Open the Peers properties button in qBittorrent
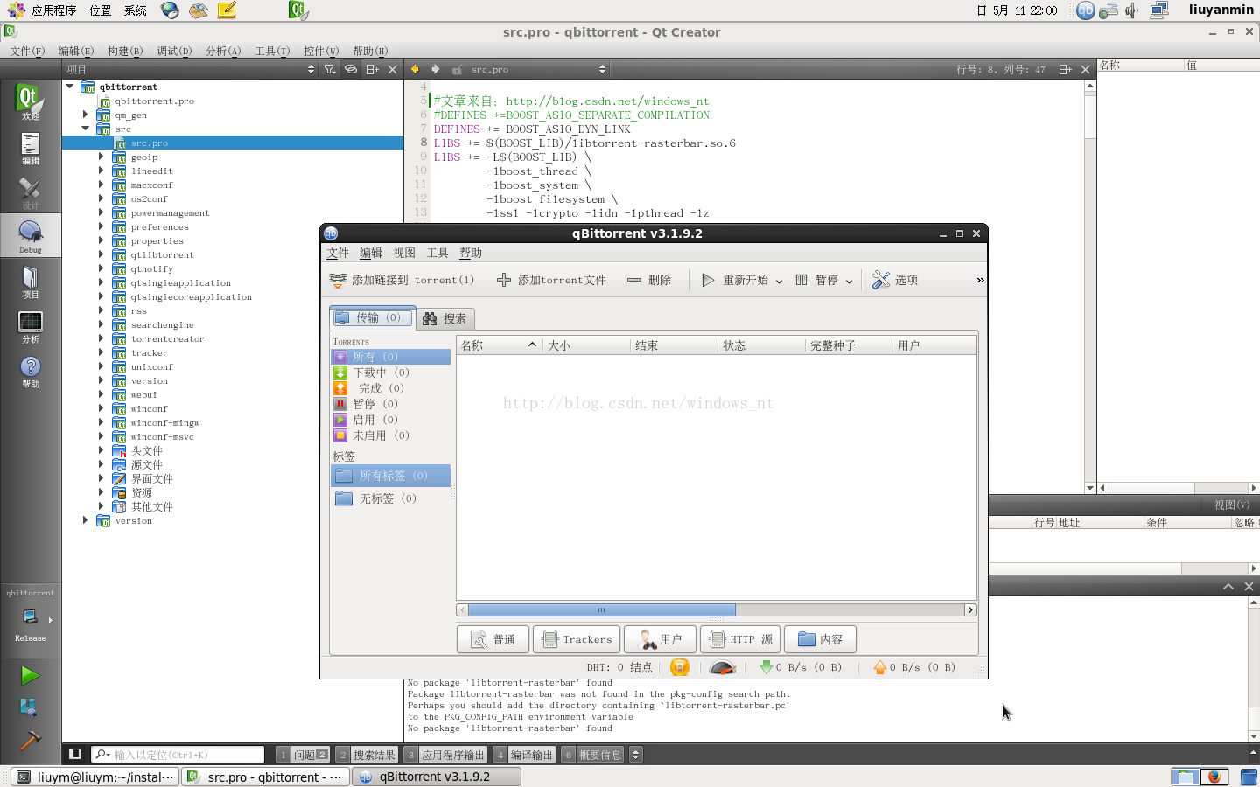The height and width of the screenshot is (787, 1260). (660, 639)
